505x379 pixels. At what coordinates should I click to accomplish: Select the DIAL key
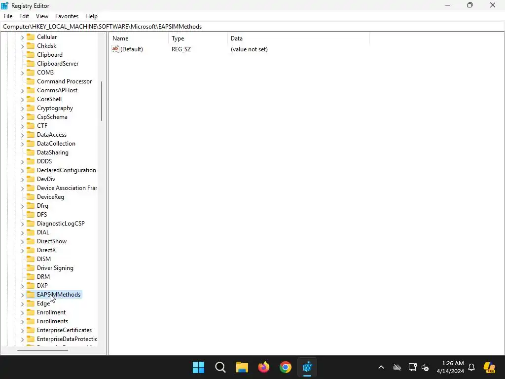click(43, 232)
